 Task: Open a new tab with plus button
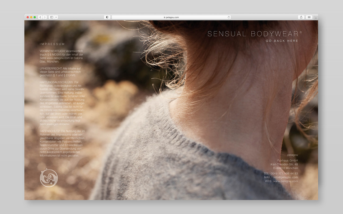(316, 18)
